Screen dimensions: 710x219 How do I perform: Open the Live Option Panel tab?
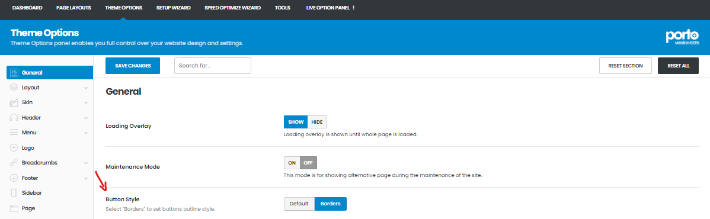pyautogui.click(x=330, y=8)
